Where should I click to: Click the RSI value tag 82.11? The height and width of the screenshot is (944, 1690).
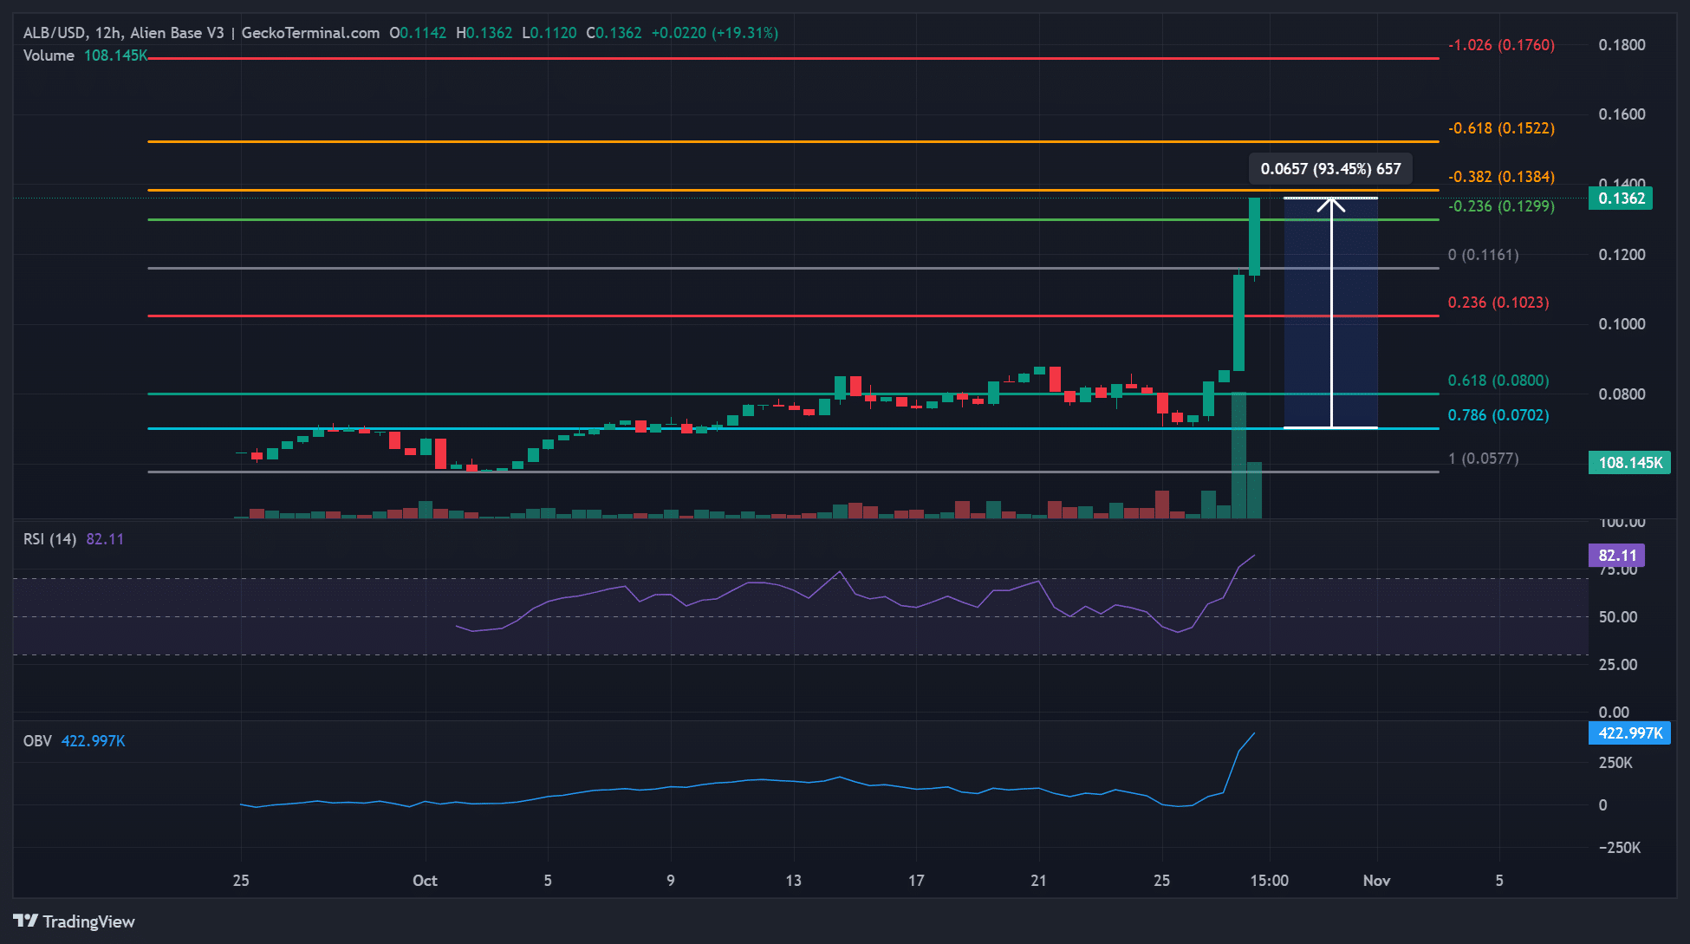point(1616,556)
